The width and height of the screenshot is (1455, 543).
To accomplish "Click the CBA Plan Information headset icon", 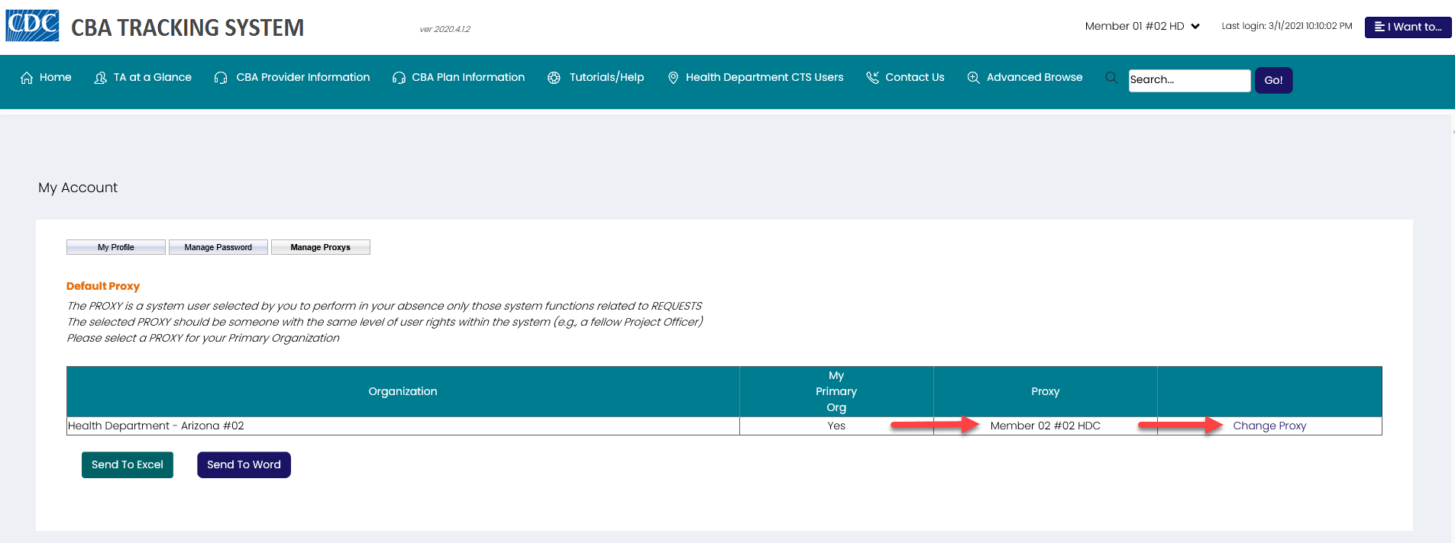I will point(399,78).
